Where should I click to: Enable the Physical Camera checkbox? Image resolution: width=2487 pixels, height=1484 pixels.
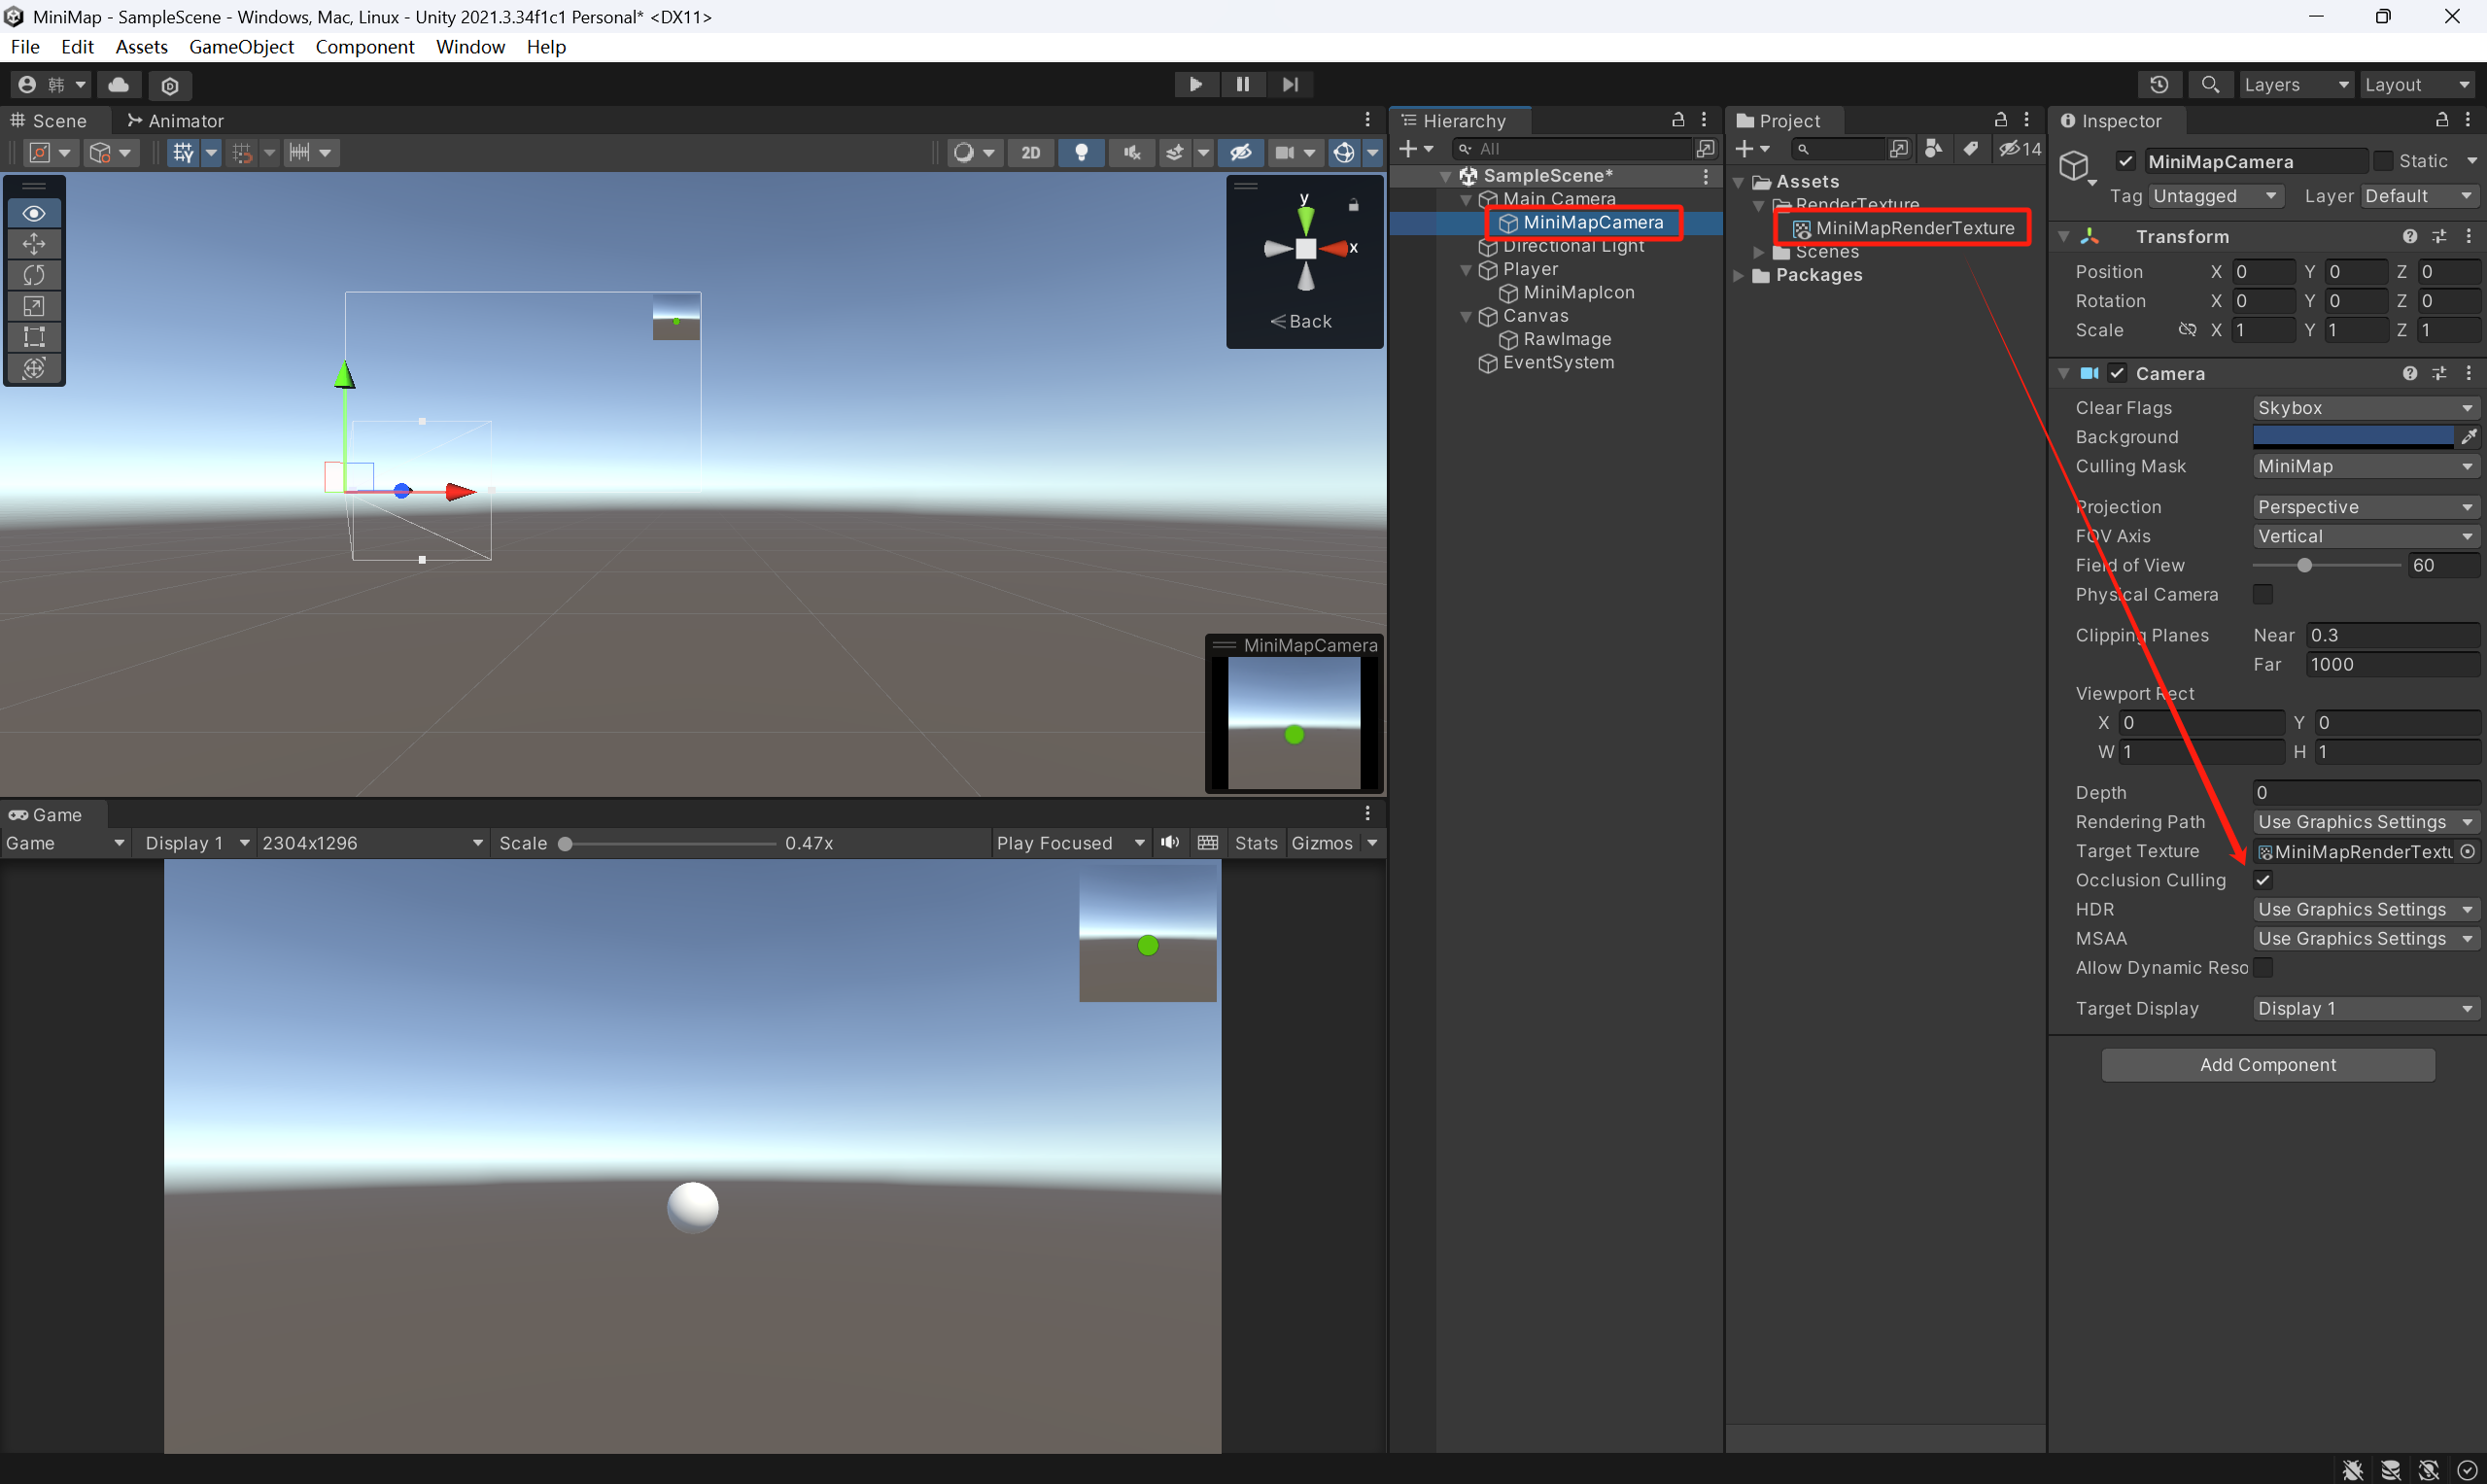[x=2263, y=594]
